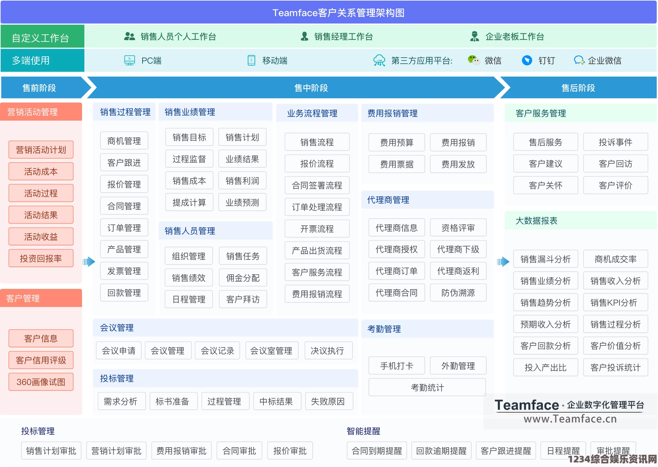Click the 决议执行 box
Image resolution: width=658 pixels, height=467 pixels.
328,350
